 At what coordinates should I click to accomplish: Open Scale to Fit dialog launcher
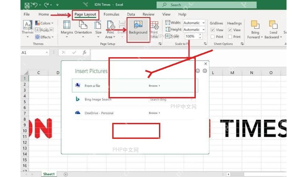(x=205, y=44)
